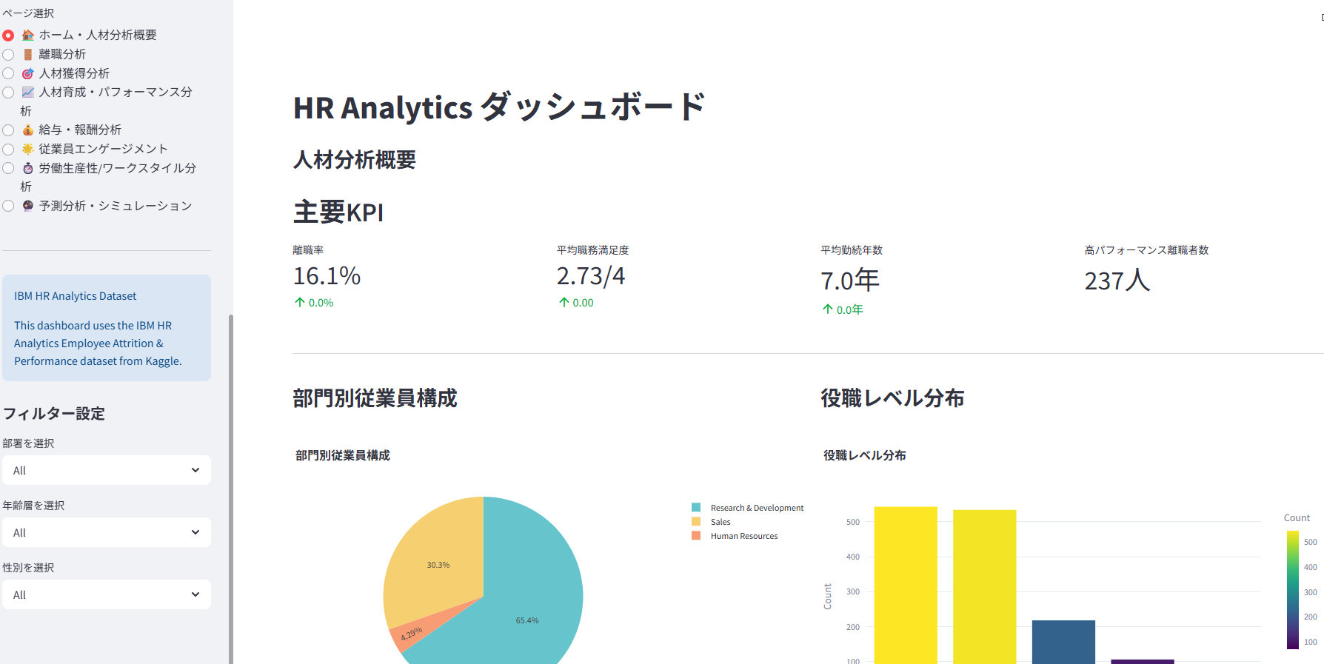Open 予測分析・シミュレーション page label
The image size is (1324, 664).
(x=115, y=206)
